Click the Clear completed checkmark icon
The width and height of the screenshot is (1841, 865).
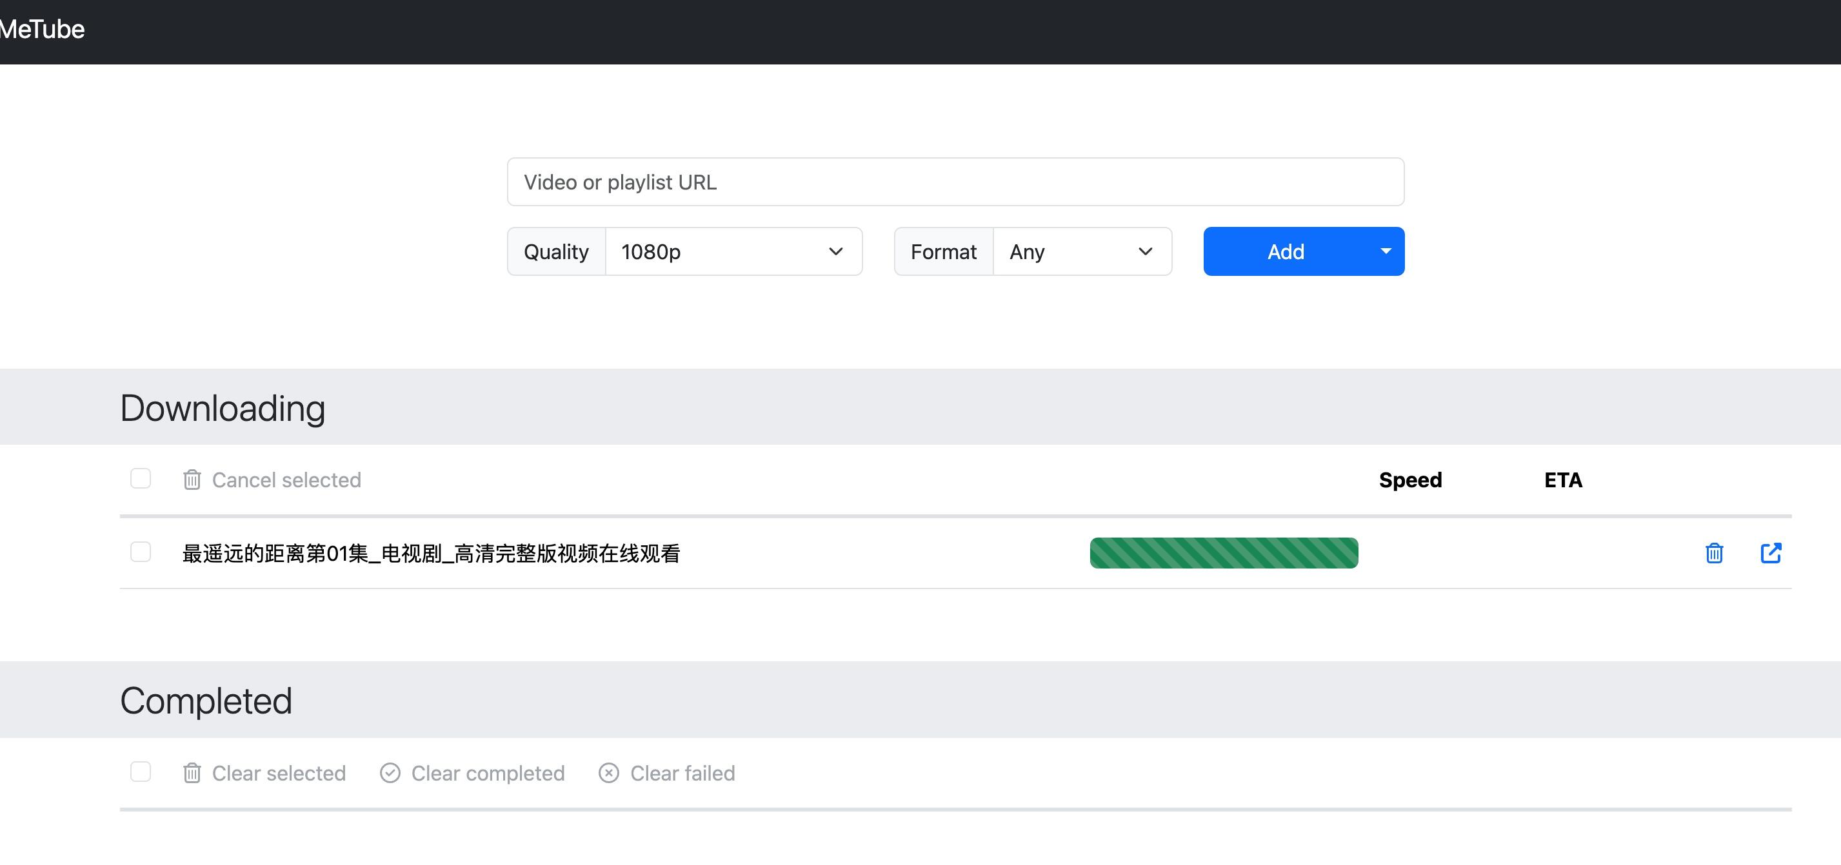[x=390, y=773]
